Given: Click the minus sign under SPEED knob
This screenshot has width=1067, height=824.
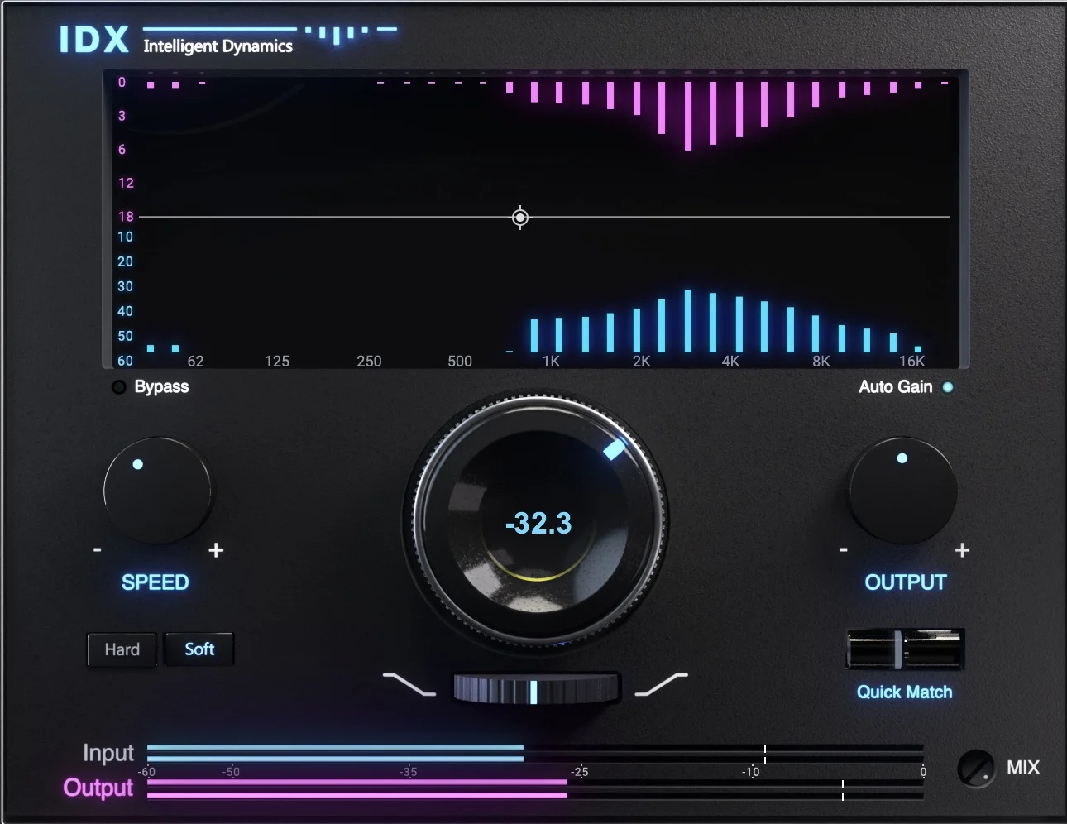Looking at the screenshot, I should (98, 550).
